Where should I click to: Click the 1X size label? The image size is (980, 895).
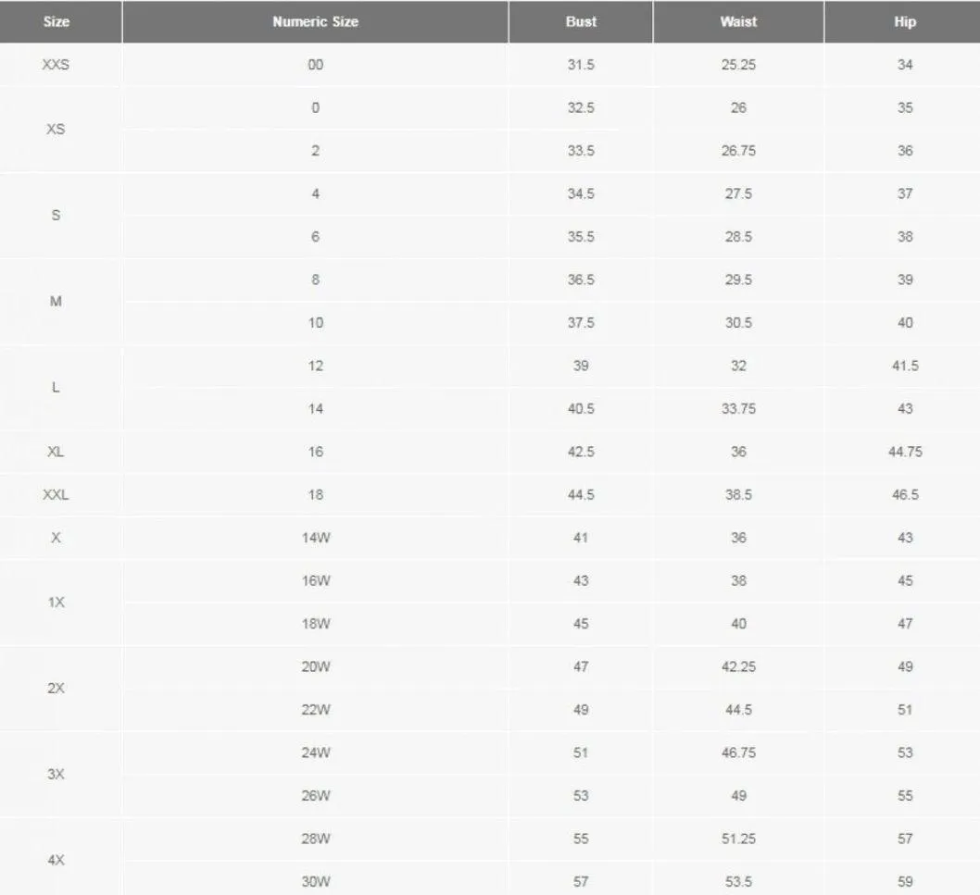coord(56,603)
